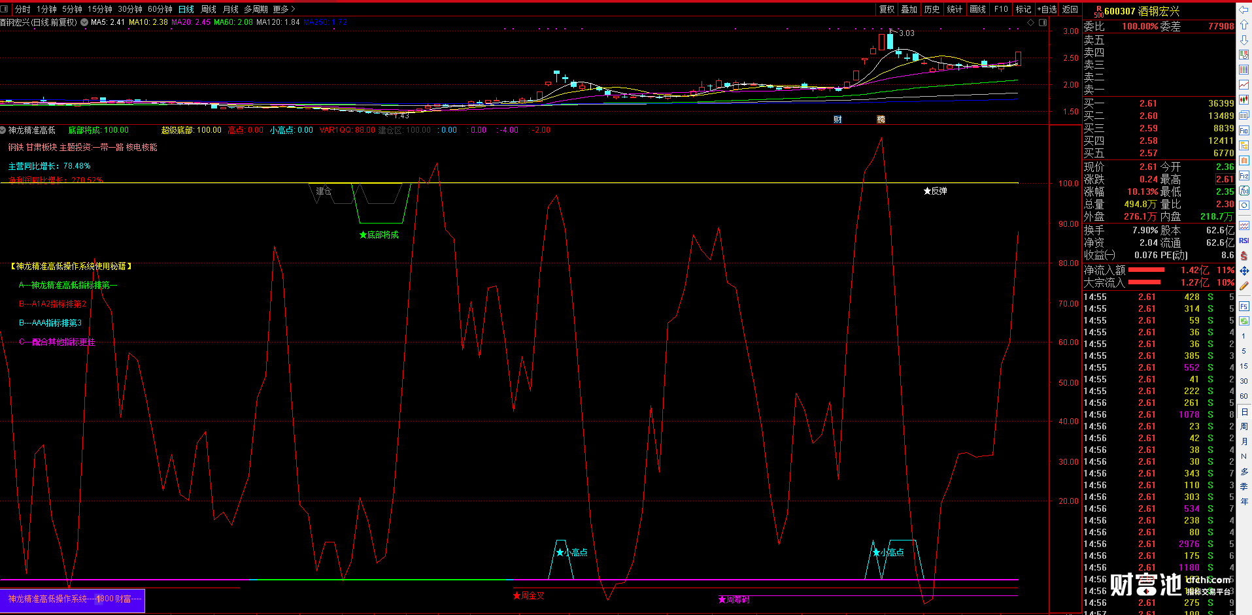This screenshot has height=615, width=1252.
Task: Click the 标记 button
Action: coord(1023,9)
